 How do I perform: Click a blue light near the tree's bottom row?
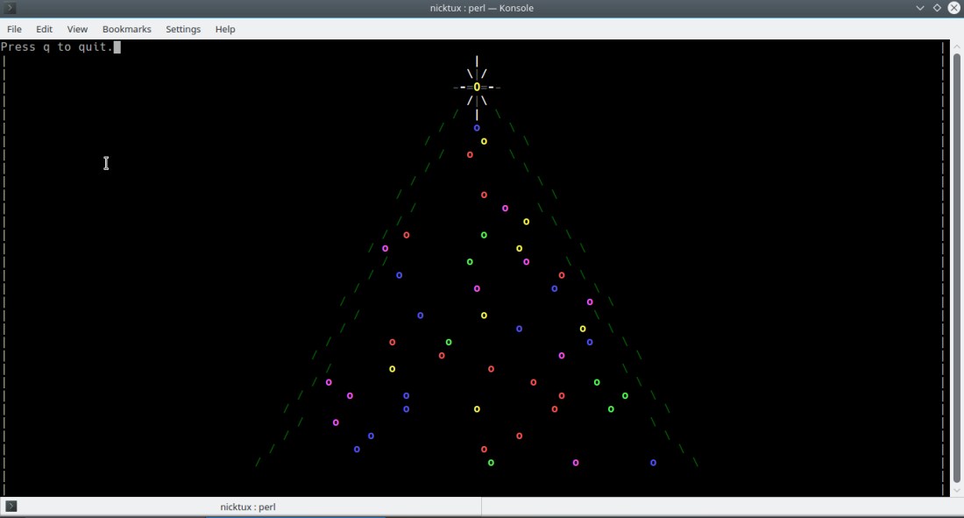pyautogui.click(x=654, y=462)
